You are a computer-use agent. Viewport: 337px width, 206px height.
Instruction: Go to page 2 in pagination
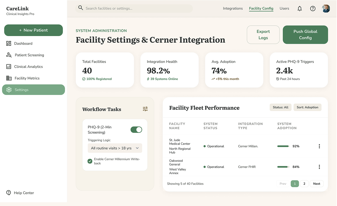pyautogui.click(x=304, y=184)
